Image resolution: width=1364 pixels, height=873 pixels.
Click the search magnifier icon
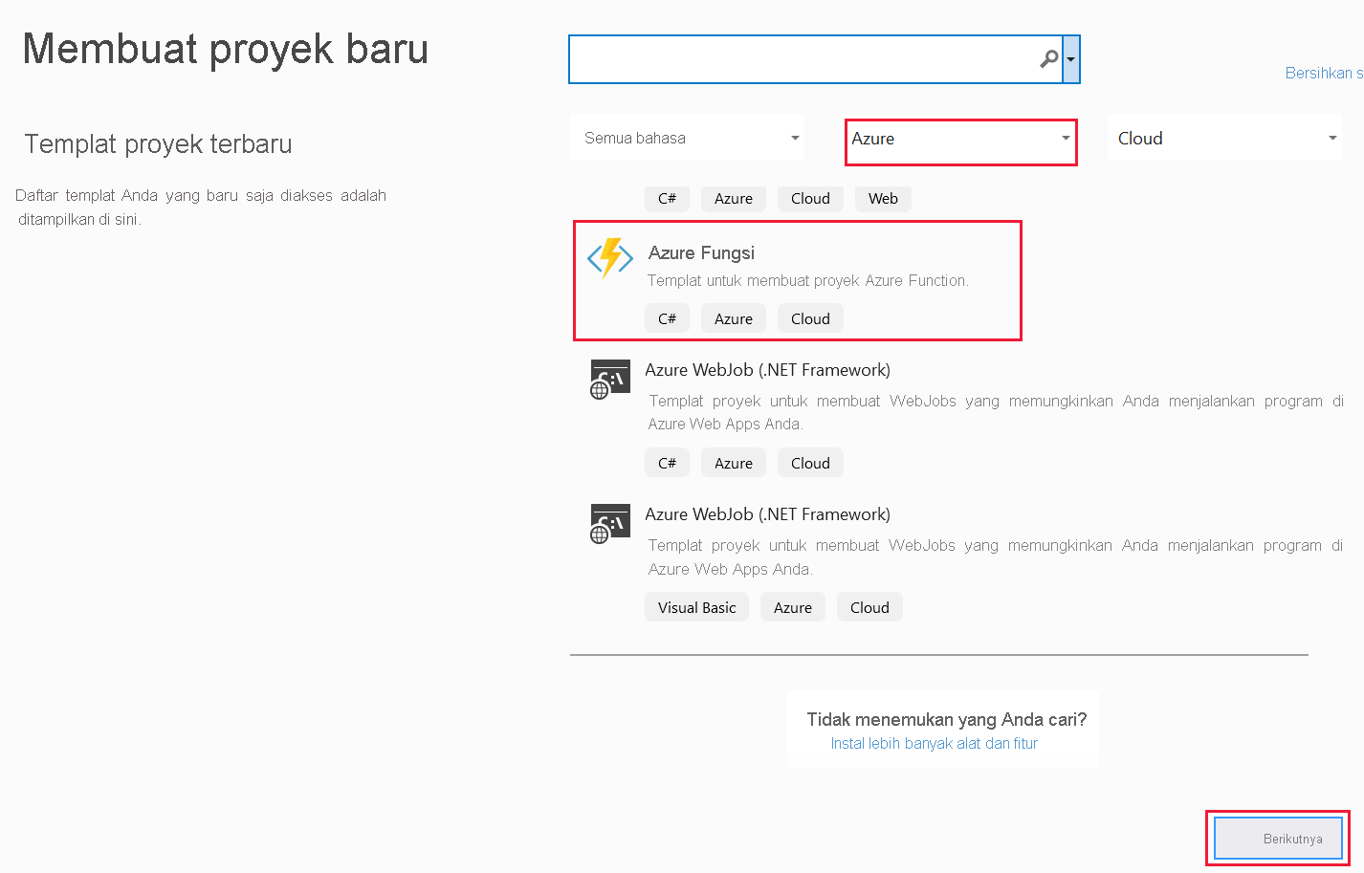1049,59
